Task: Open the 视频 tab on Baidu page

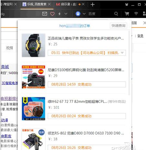Action: click(9, 48)
